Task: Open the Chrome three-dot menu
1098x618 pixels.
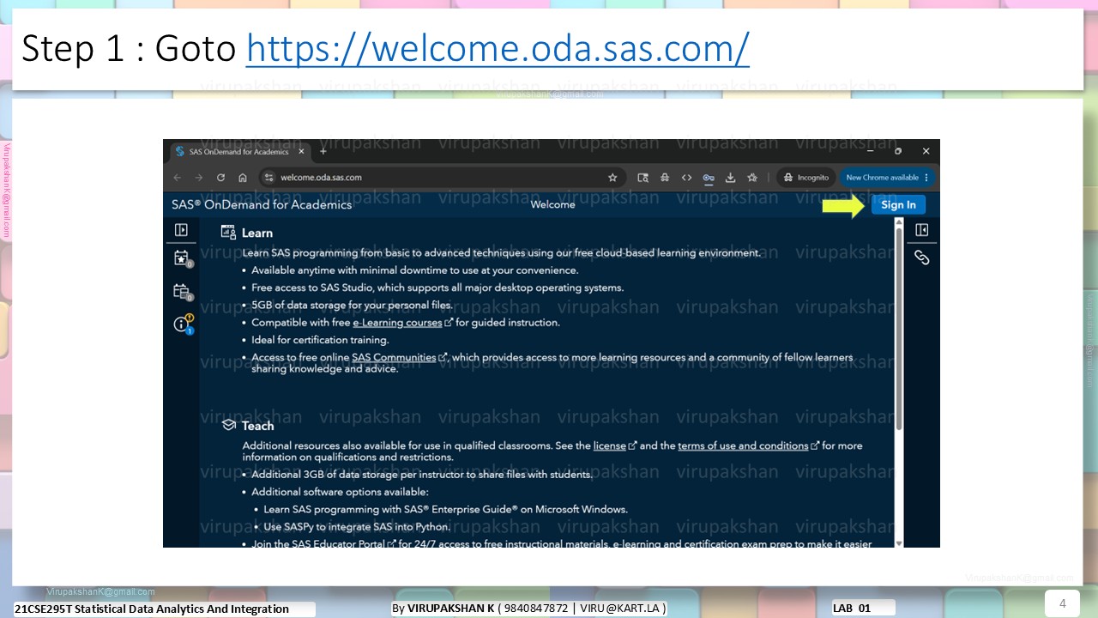Action: (927, 178)
